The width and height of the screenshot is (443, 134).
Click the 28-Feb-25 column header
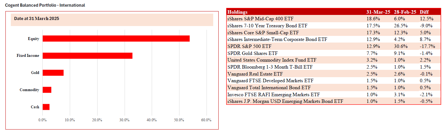(x=405, y=12)
